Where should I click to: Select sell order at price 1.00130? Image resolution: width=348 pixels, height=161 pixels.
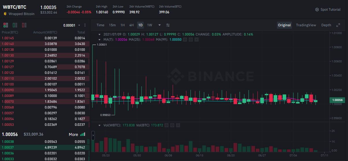(x=45, y=55)
